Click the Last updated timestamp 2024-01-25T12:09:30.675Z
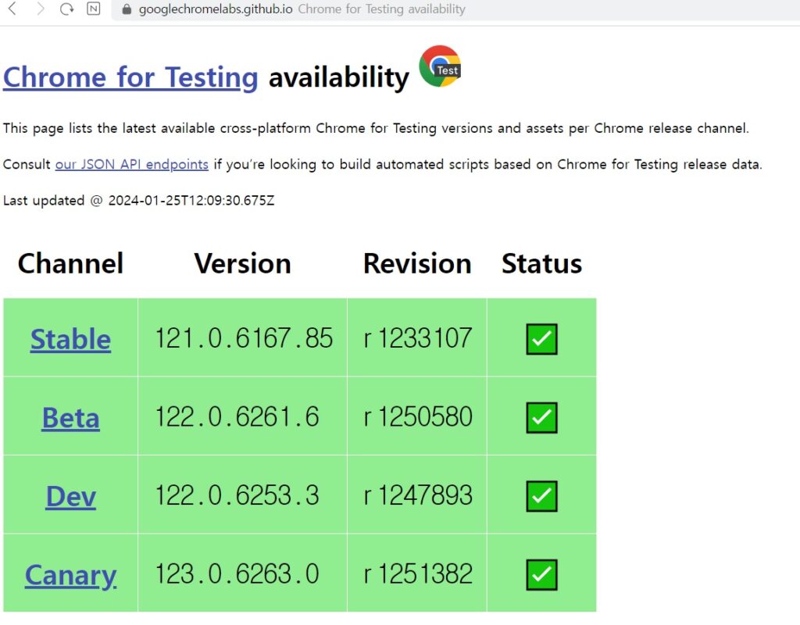This screenshot has width=800, height=625. 191,201
